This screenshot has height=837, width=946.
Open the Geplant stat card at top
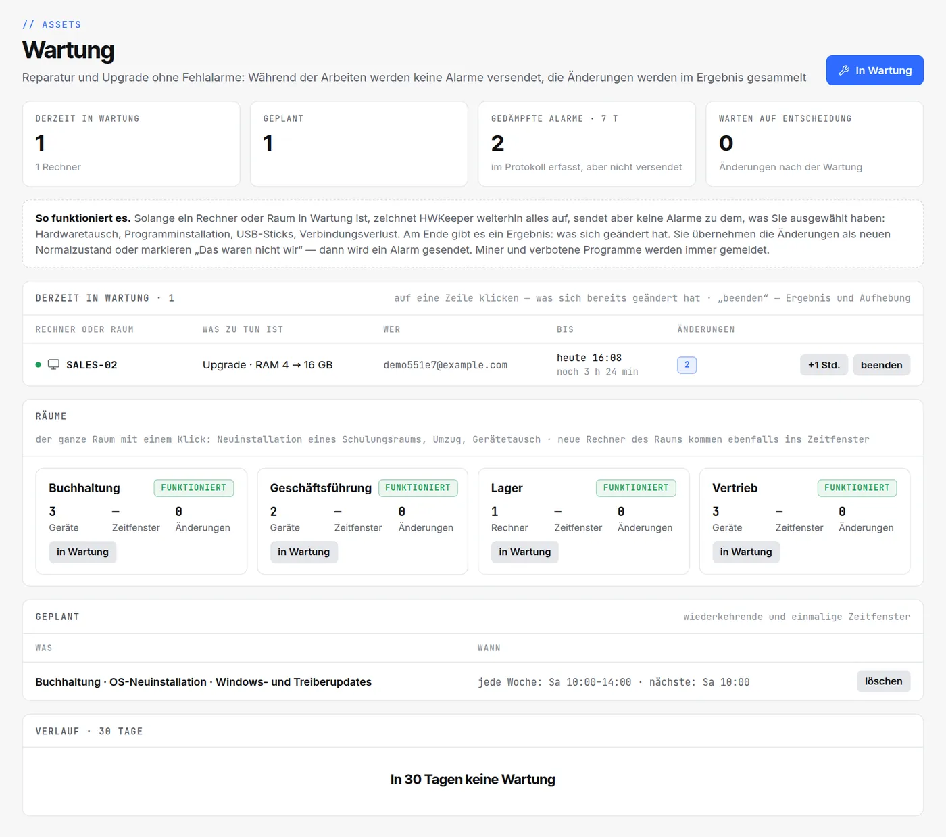[359, 144]
